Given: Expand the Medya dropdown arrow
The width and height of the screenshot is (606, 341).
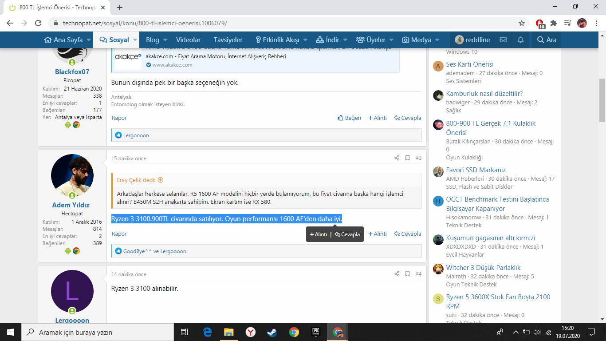Looking at the screenshot, I should click(437, 40).
